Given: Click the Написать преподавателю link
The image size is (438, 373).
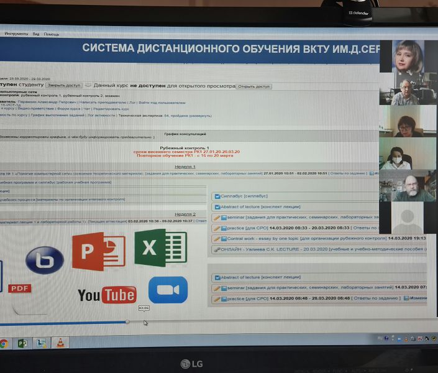Looking at the screenshot, I should coord(103,103).
